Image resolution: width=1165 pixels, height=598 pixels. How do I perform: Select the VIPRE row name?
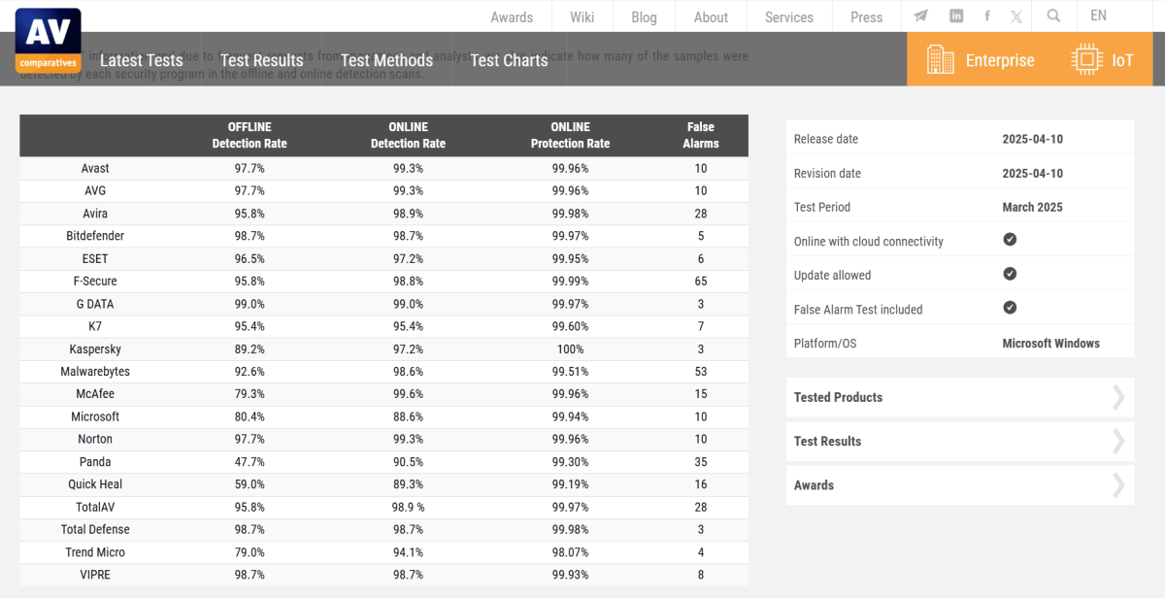[x=95, y=575]
